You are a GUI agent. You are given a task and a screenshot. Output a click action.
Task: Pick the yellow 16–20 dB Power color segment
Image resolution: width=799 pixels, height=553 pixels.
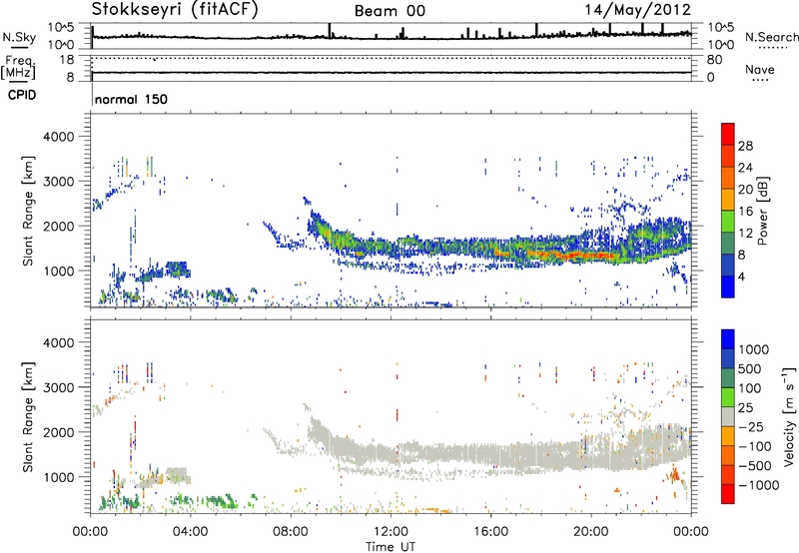pyautogui.click(x=728, y=199)
